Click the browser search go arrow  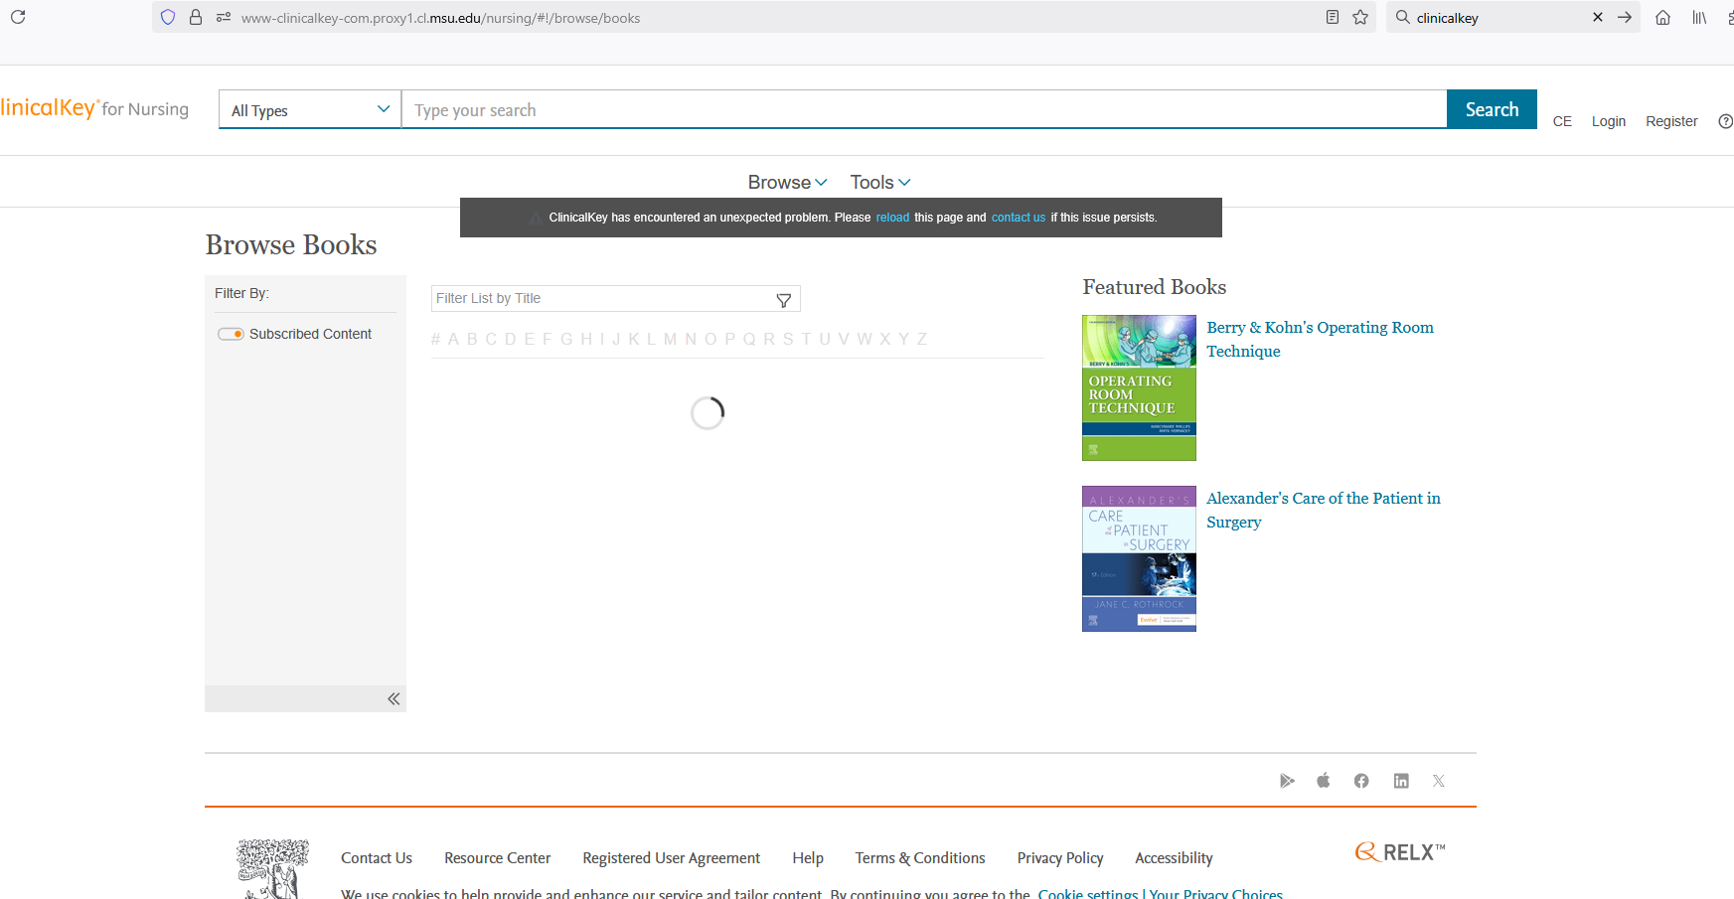click(x=1625, y=17)
